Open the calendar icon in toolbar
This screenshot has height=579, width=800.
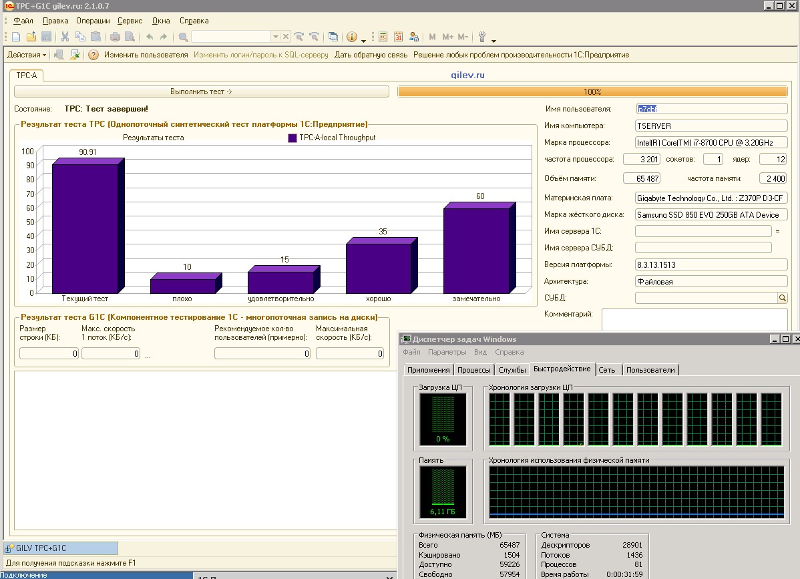[399, 37]
